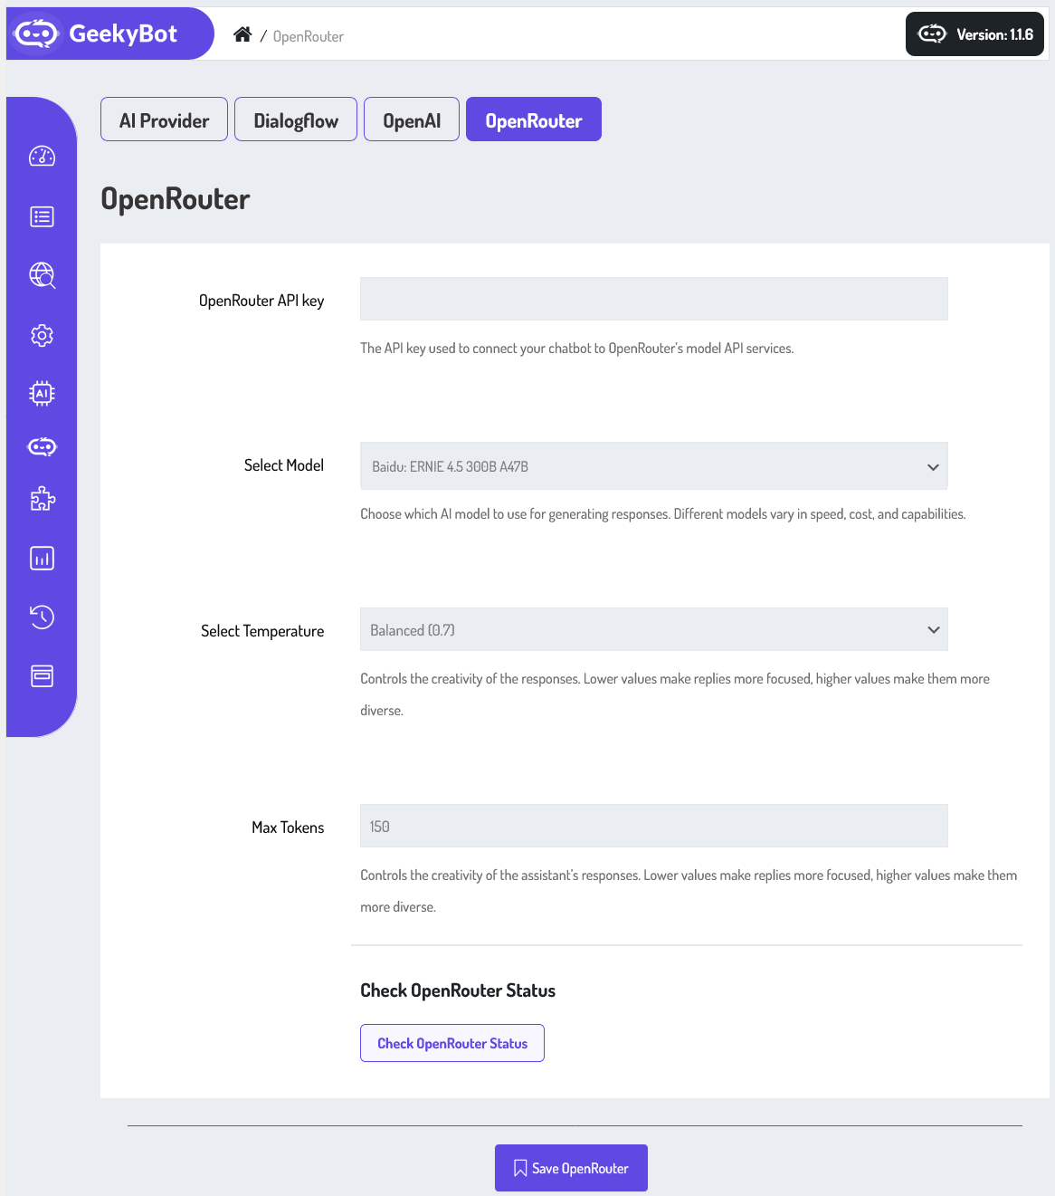Image resolution: width=1055 pixels, height=1196 pixels.
Task: Click the Save OpenRouter button
Action: [571, 1168]
